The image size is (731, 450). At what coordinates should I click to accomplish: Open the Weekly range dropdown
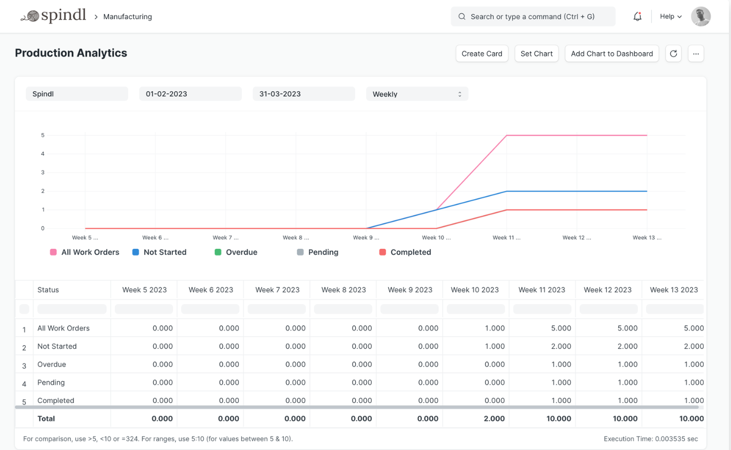(417, 94)
